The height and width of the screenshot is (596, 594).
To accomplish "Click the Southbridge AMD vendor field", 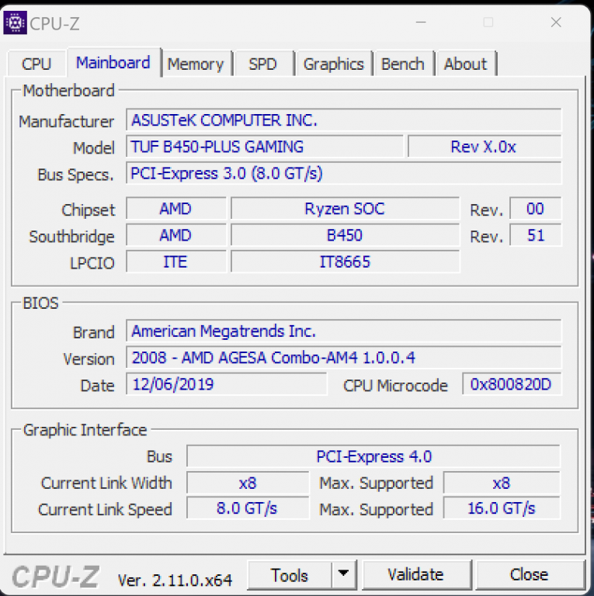I will 176,235.
